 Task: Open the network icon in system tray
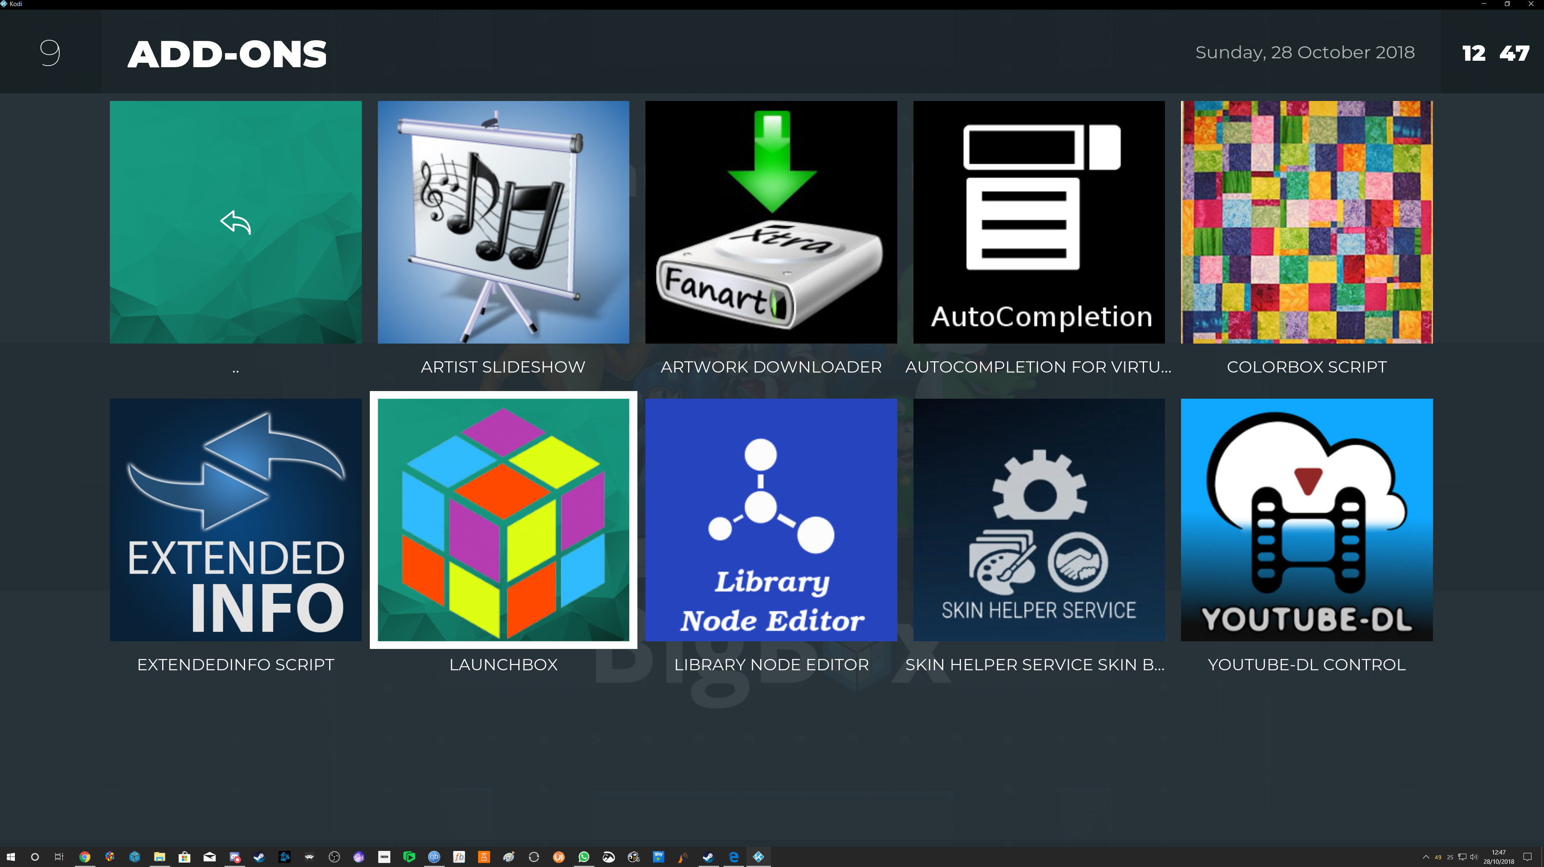pyautogui.click(x=1462, y=857)
